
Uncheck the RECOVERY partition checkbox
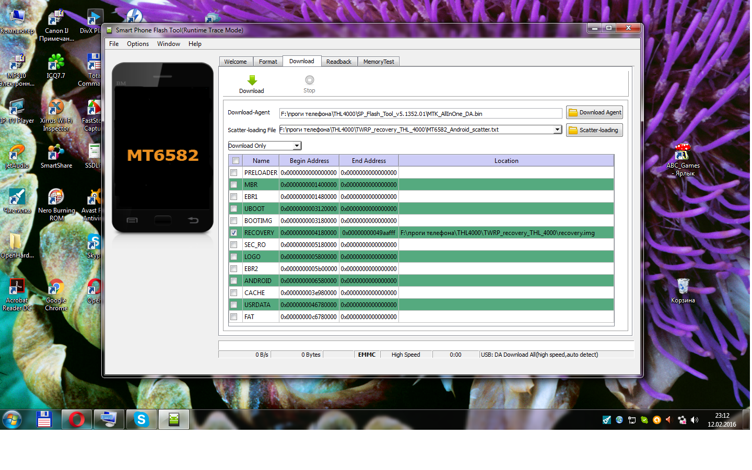click(234, 233)
